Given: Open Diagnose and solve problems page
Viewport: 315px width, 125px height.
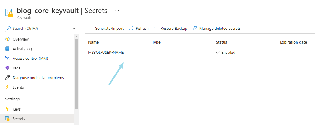Looking at the screenshot, I should click(x=38, y=78).
